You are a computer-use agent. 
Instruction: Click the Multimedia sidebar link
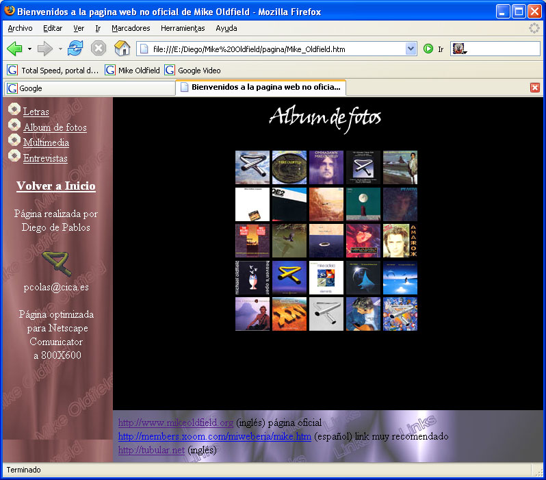(46, 142)
